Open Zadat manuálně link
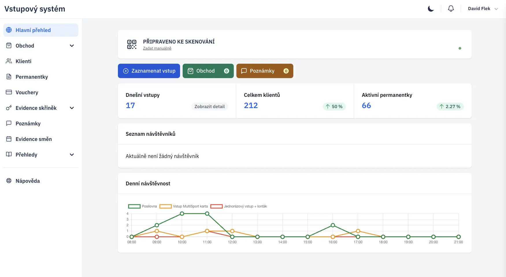 [157, 48]
